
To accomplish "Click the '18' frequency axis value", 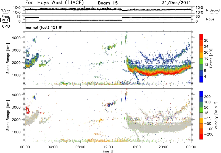I will (x=19, y=17).
